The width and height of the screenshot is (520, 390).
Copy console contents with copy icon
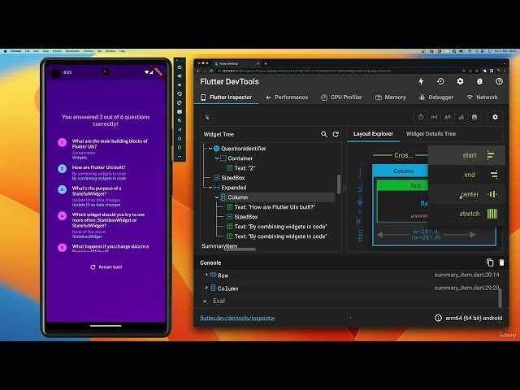tap(490, 262)
